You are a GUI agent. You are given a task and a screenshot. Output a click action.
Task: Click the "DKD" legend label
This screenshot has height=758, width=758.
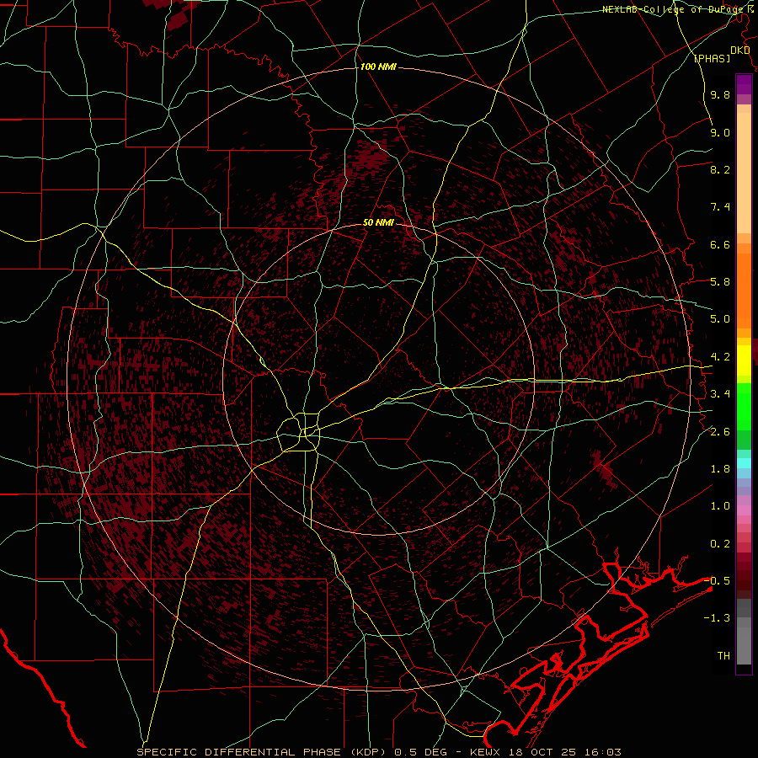tap(739, 50)
